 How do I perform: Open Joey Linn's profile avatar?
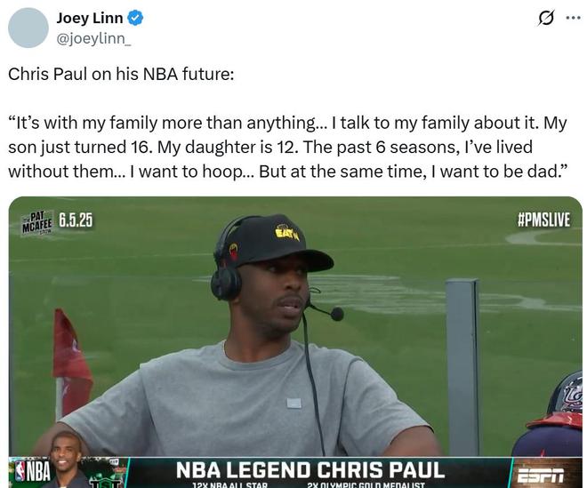[28, 28]
